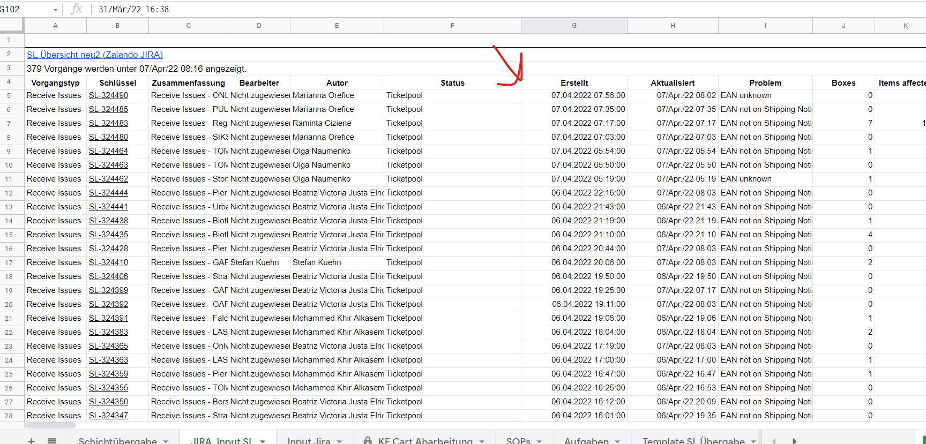Select the Aktualisiert header cell
Image resolution: width=926 pixels, height=444 pixels.
pyautogui.click(x=673, y=82)
